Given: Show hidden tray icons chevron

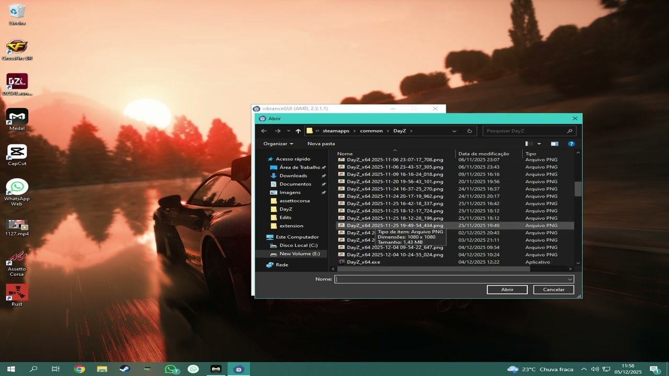Looking at the screenshot, I should coord(584,369).
